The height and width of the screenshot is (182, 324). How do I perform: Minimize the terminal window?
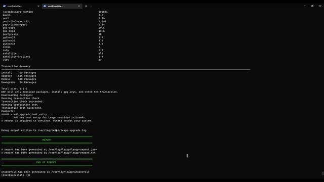[305, 6]
